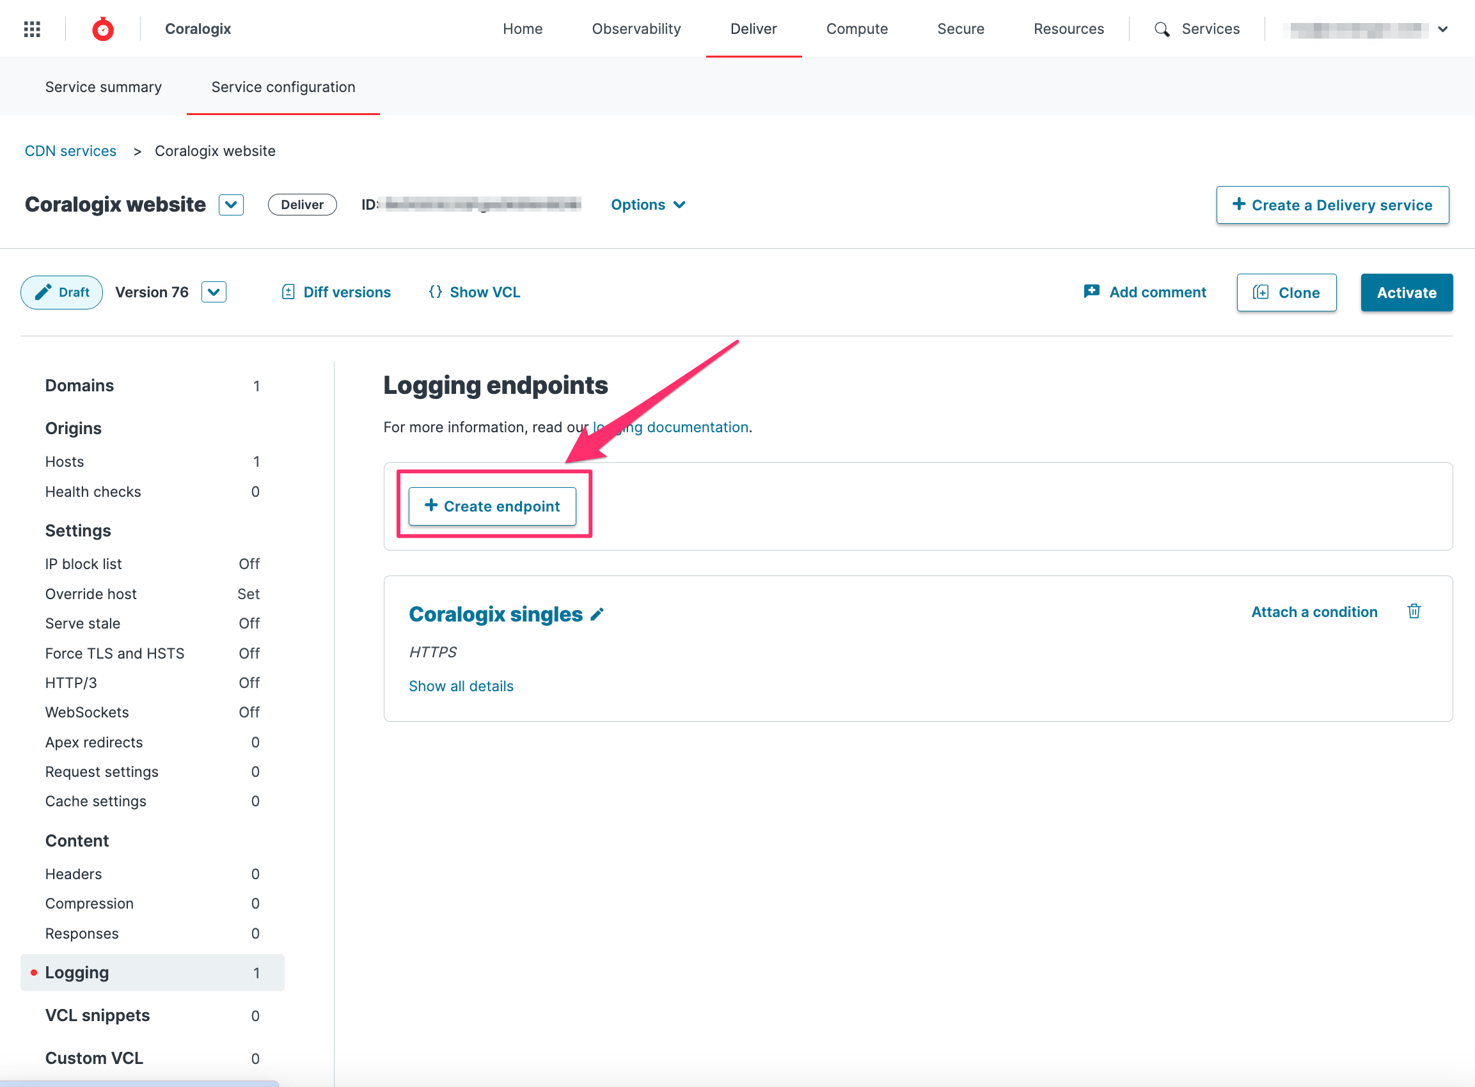Image resolution: width=1475 pixels, height=1087 pixels.
Task: Click the Activate button
Action: pyautogui.click(x=1407, y=292)
